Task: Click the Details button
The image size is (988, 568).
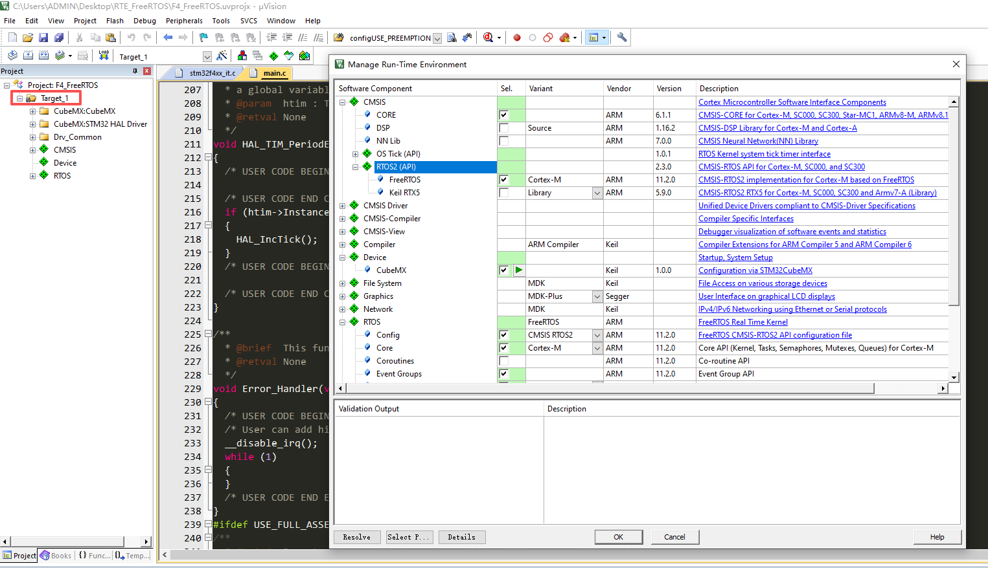Action: tap(462, 537)
